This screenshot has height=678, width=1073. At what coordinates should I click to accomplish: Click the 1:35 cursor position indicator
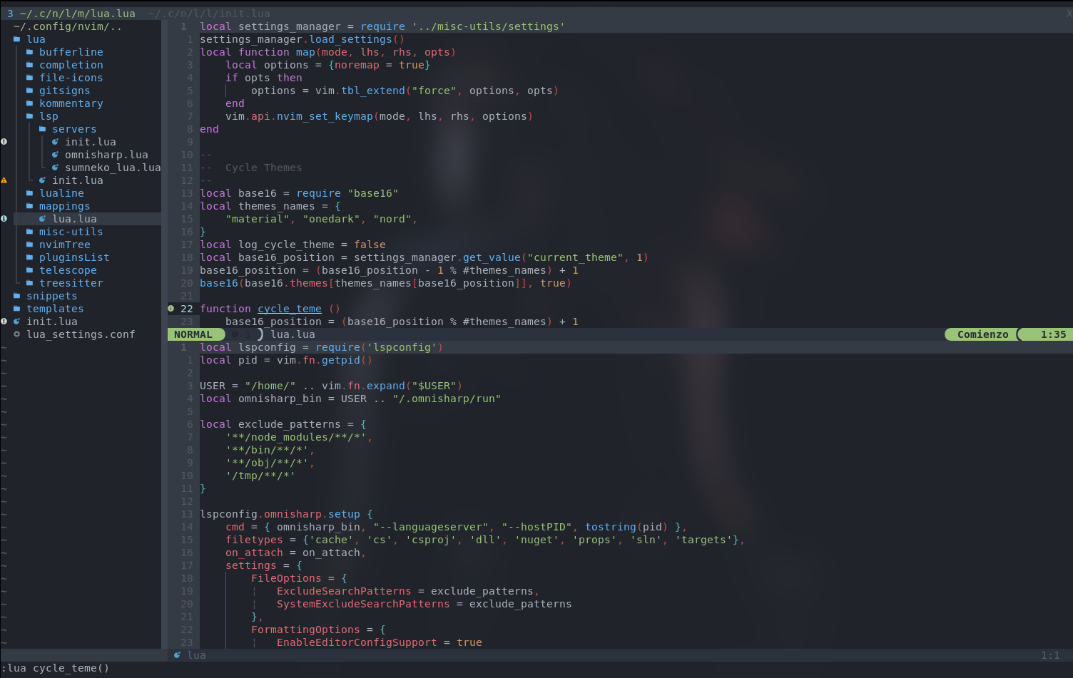coord(1053,334)
